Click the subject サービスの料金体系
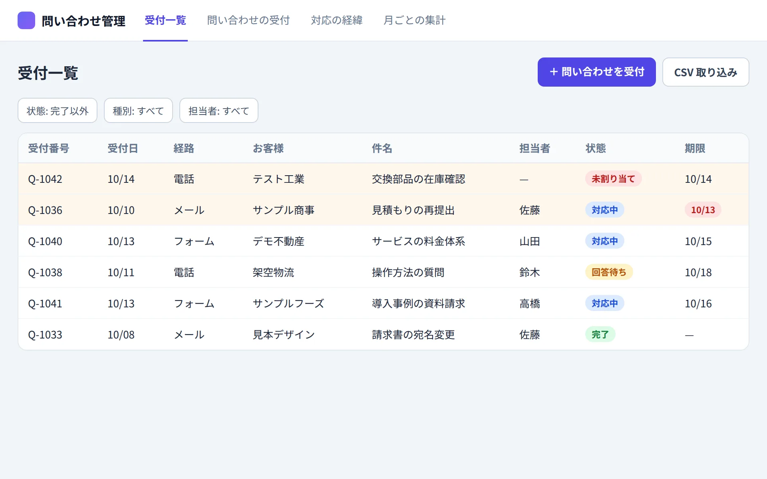The width and height of the screenshot is (767, 479). pos(418,241)
